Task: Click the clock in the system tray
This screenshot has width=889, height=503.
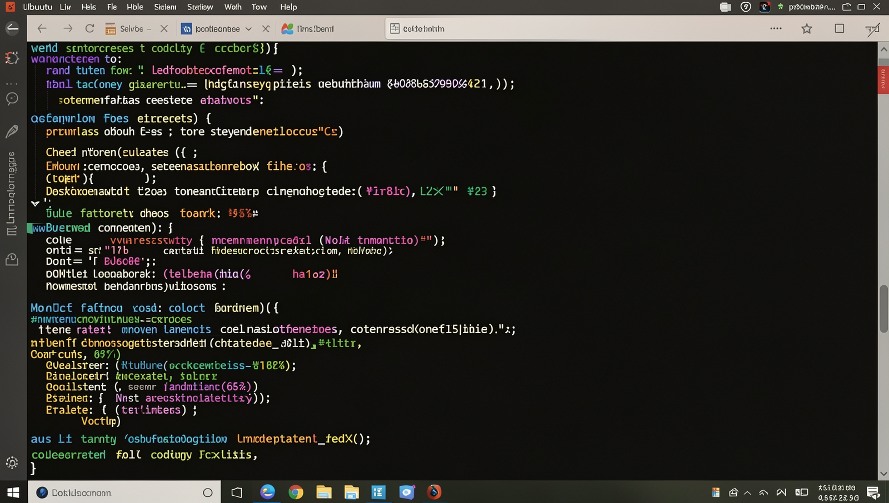Action: tap(838, 492)
